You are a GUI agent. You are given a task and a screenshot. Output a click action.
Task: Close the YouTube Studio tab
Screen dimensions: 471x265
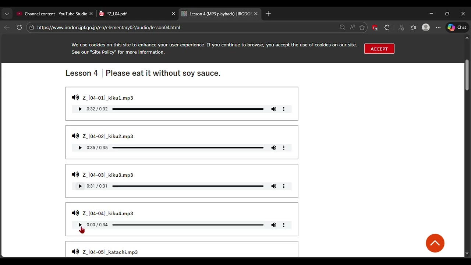pyautogui.click(x=91, y=14)
